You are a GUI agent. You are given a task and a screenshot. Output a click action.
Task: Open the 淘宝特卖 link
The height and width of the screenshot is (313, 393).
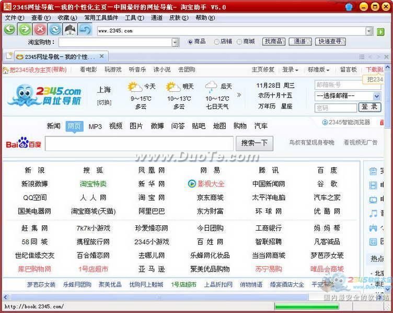pyautogui.click(x=93, y=184)
